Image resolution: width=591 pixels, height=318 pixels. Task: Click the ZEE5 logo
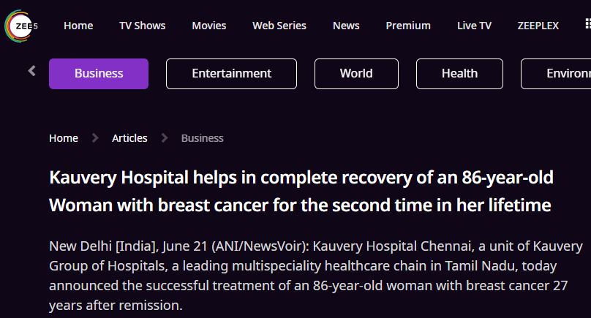pos(21,26)
